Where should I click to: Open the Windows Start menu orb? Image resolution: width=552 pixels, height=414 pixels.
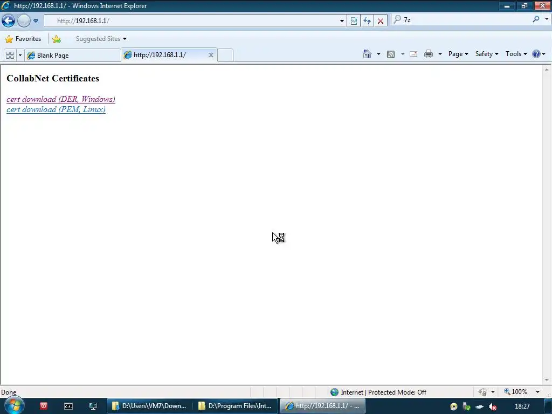click(13, 405)
